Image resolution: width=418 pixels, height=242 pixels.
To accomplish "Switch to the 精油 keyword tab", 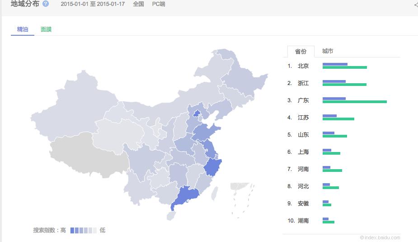I will pos(23,29).
